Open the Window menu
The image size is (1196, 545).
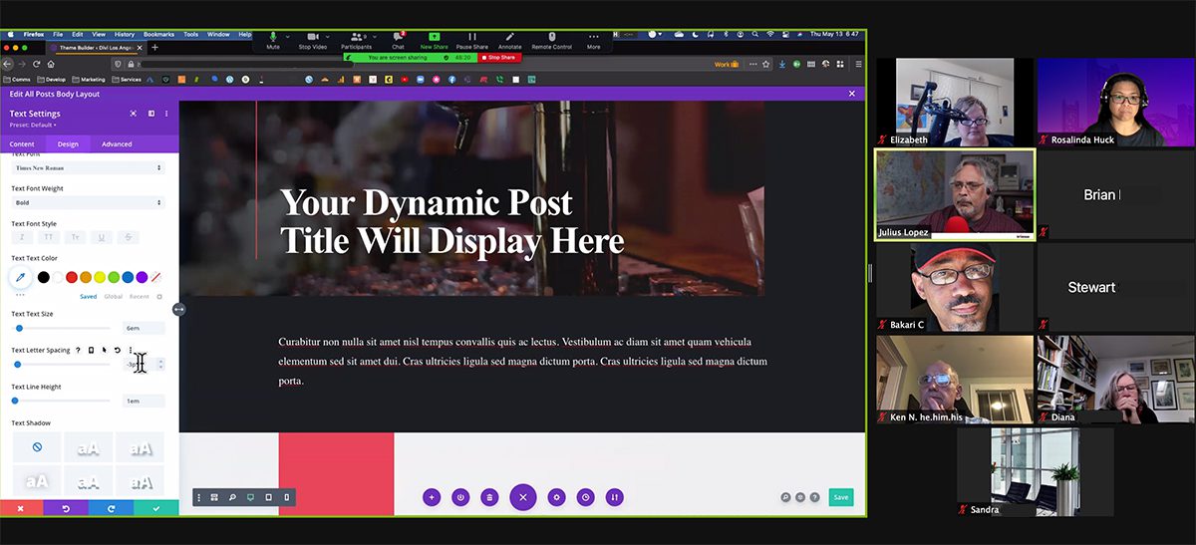(x=218, y=34)
